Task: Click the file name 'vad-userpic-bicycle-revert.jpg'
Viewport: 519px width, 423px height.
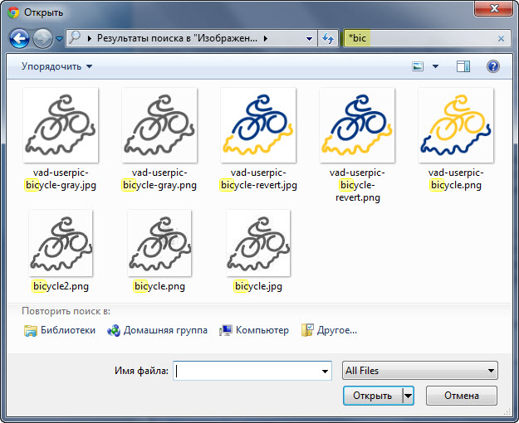Action: (x=258, y=179)
